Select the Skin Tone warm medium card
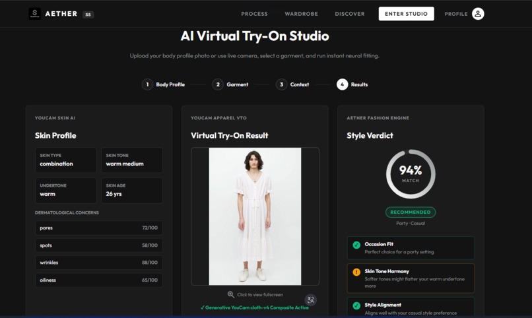 pyautogui.click(x=132, y=160)
